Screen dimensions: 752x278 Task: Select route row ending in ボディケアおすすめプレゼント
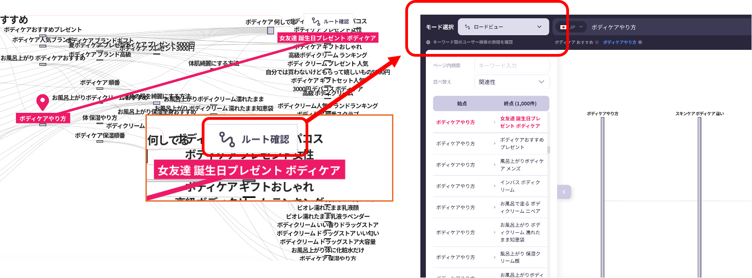point(490,144)
